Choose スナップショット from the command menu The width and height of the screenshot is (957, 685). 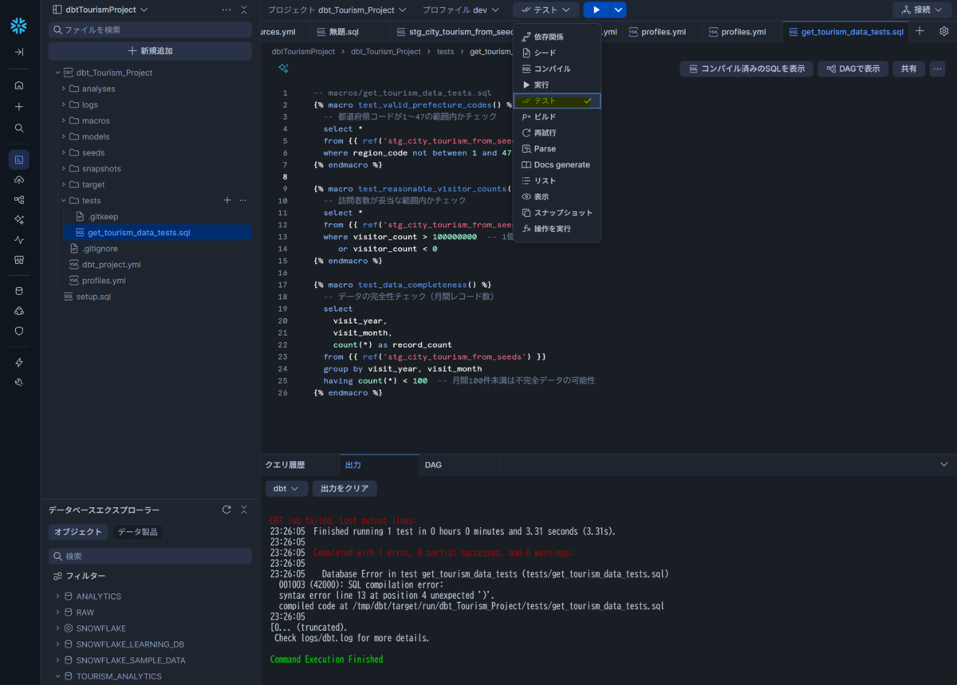click(x=557, y=212)
